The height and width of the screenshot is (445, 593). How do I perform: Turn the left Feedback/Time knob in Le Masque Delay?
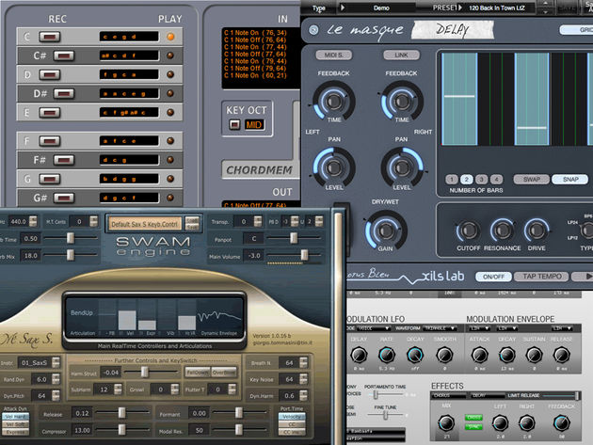click(333, 101)
